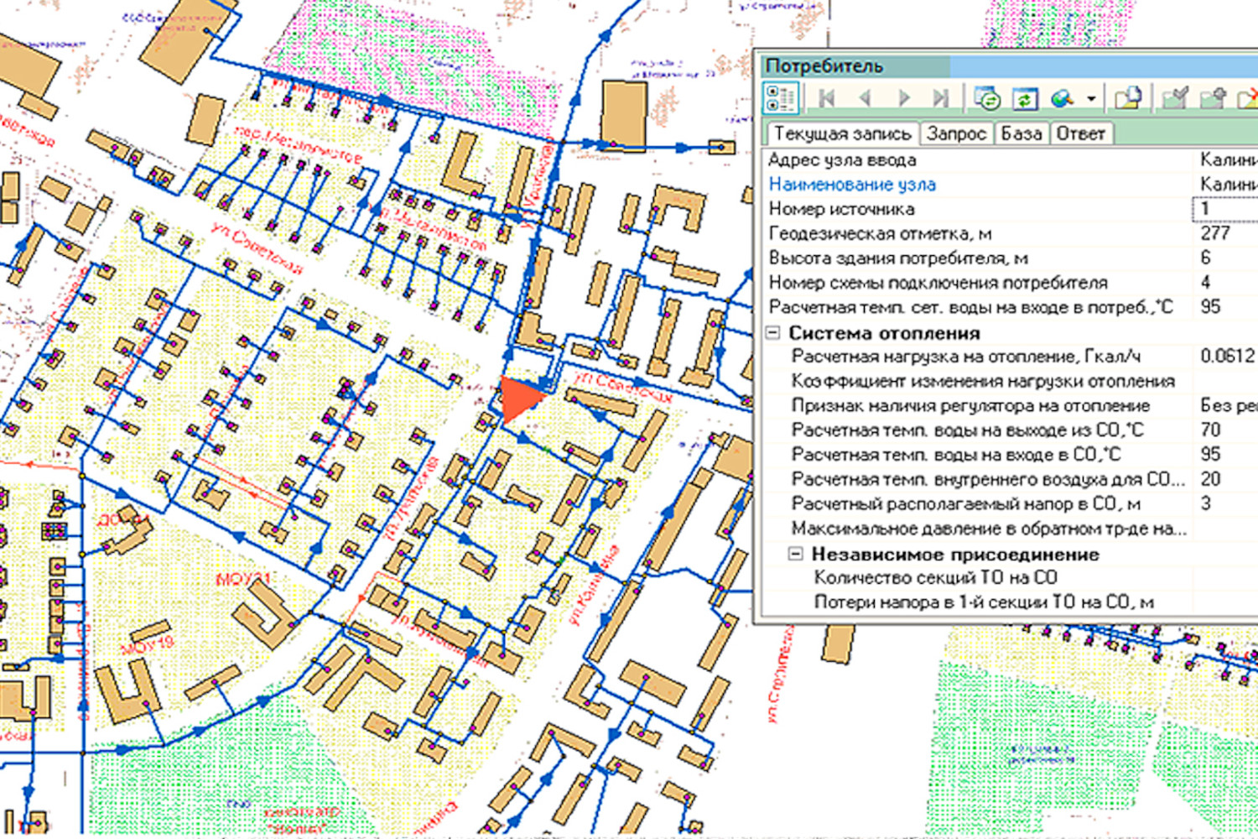Click the heating load value 0.0612
Viewport: 1258px width, 839px height.
click(x=1227, y=356)
